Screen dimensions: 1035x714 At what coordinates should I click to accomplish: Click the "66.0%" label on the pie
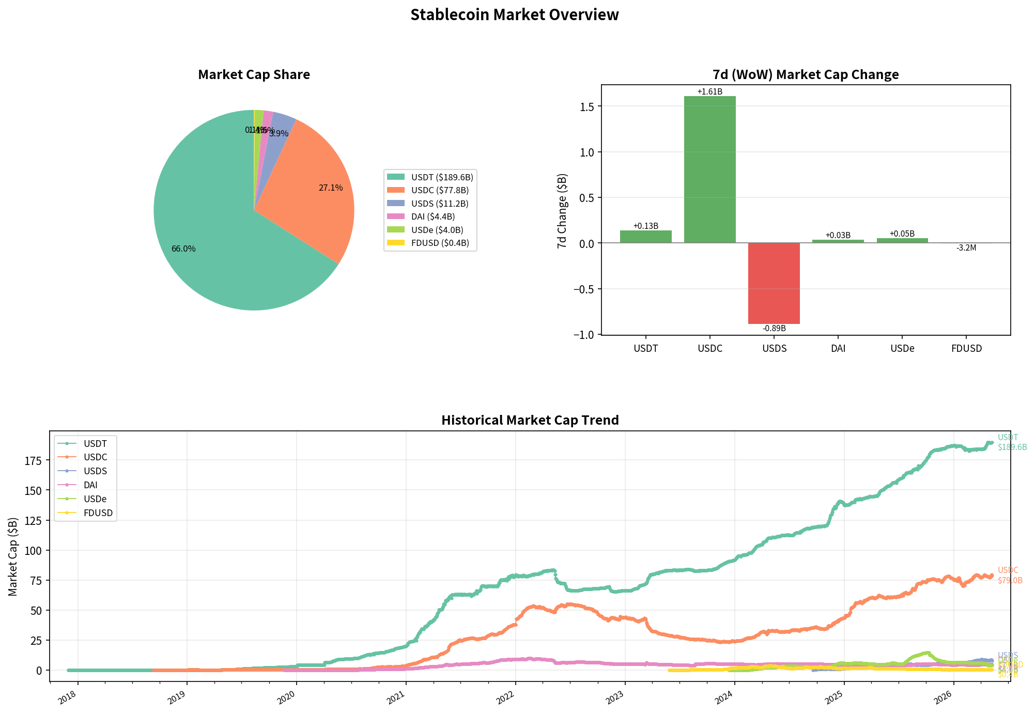point(183,249)
